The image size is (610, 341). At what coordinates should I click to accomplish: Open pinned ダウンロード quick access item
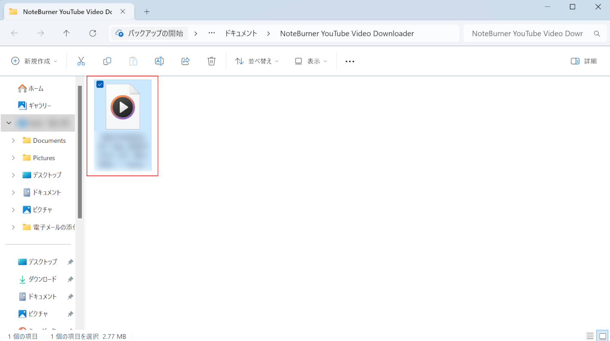pyautogui.click(x=38, y=279)
